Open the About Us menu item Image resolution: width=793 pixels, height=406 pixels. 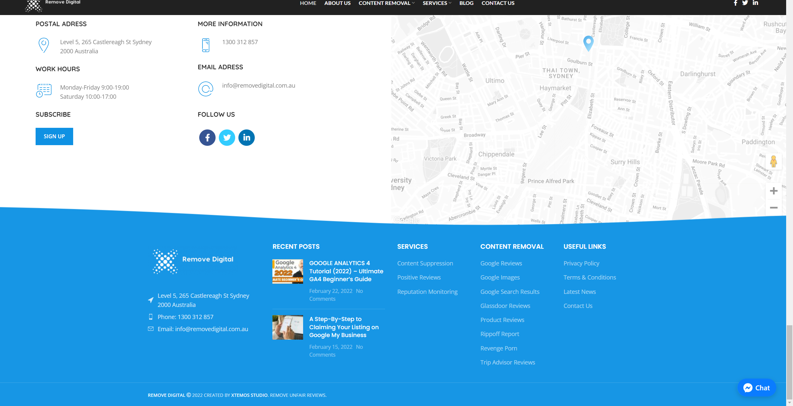pyautogui.click(x=337, y=3)
